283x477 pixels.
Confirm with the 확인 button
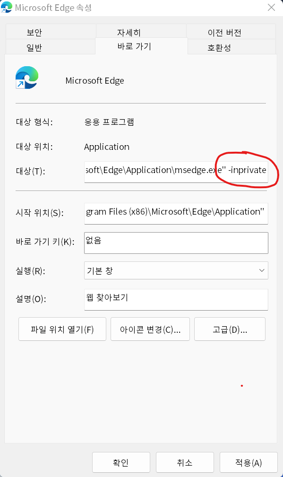(121, 462)
